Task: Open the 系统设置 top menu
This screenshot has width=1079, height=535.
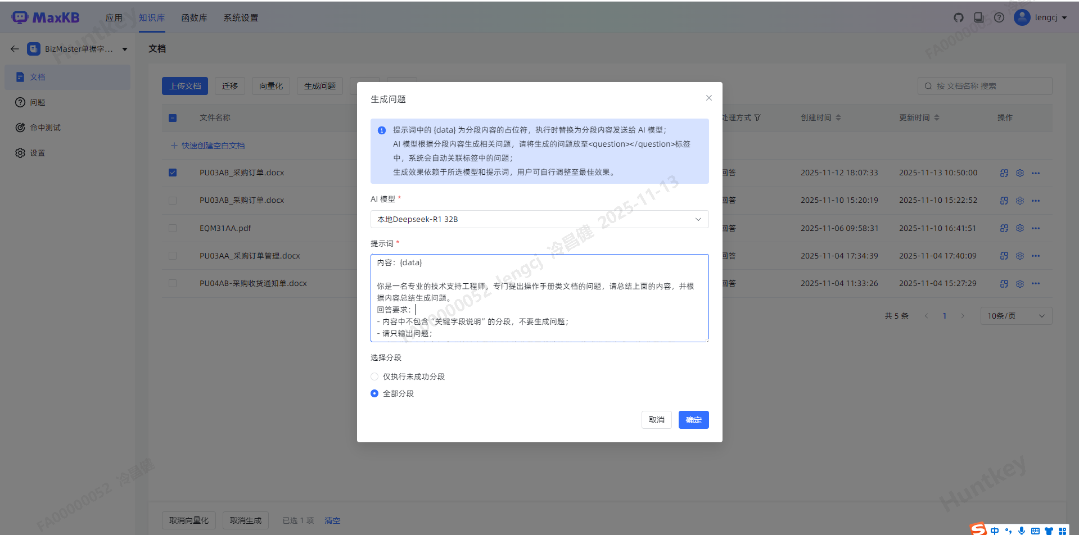Action: tap(241, 18)
